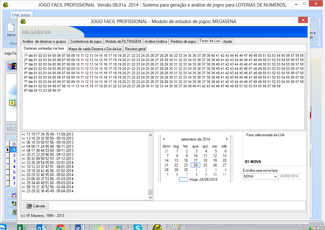Open Paint palette icon in taskbar
325x230 pixels.
tap(177, 227)
